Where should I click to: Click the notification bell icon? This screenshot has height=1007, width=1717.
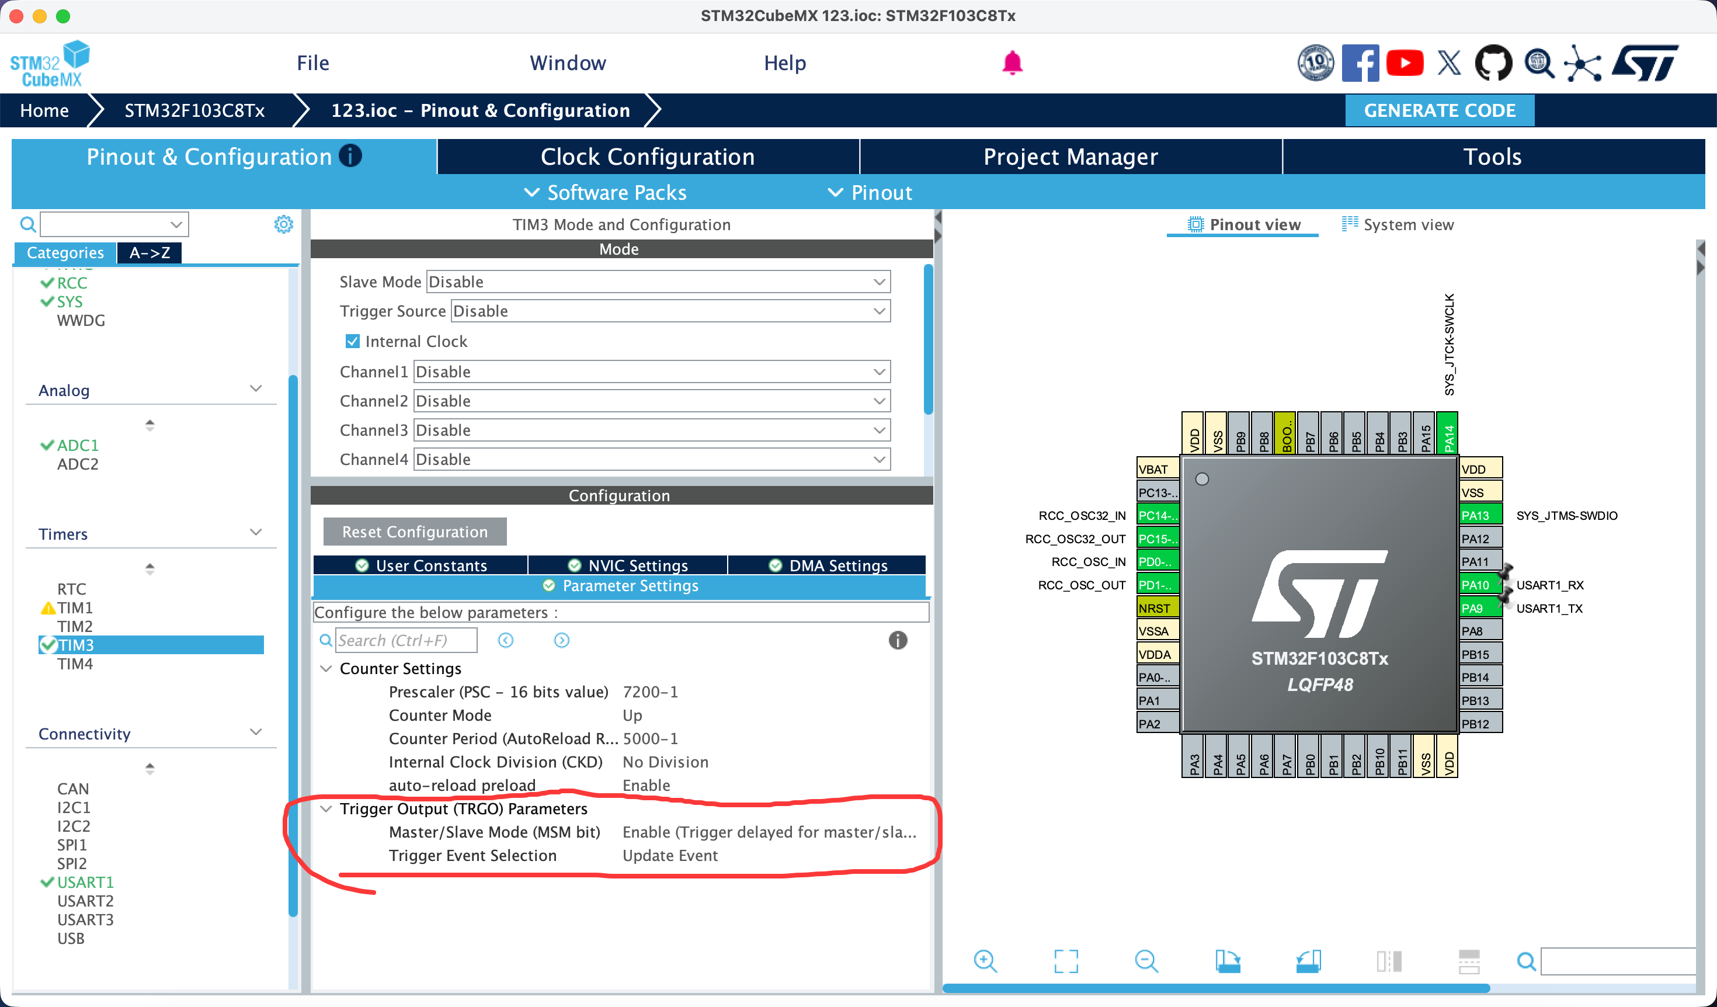[x=1012, y=62]
